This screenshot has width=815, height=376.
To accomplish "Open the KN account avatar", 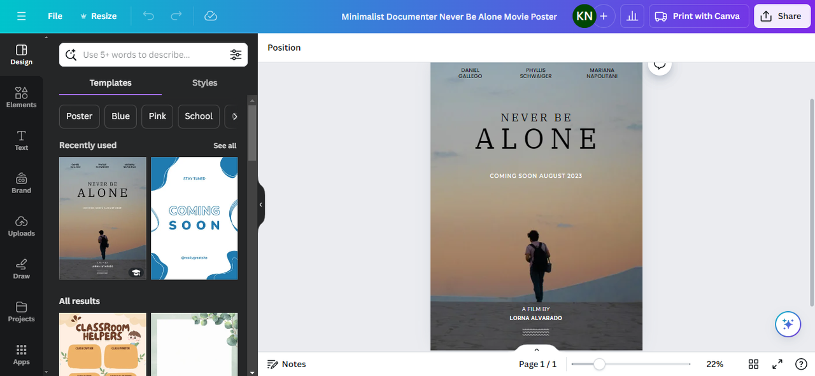I will 584,16.
